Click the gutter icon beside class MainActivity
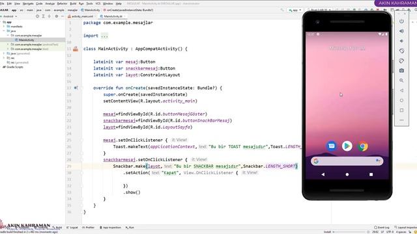This screenshot has width=417, height=234. click(x=76, y=49)
